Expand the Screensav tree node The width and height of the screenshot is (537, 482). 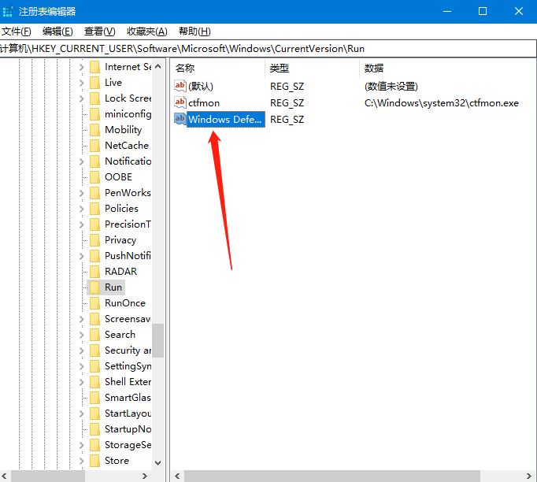pos(82,319)
